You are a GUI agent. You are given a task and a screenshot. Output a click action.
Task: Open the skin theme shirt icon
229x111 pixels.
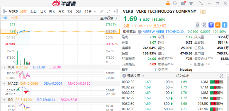pos(191,3)
